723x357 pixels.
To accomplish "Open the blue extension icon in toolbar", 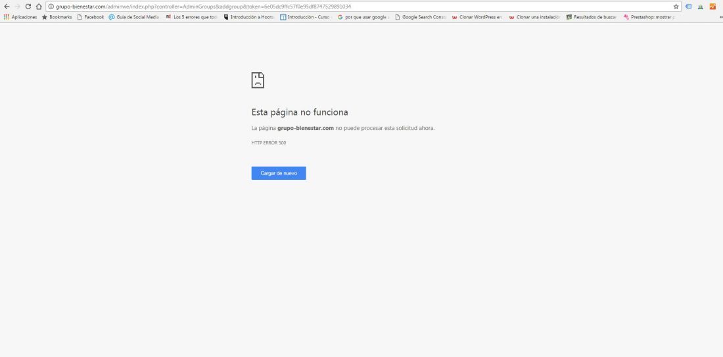I will (688, 7).
